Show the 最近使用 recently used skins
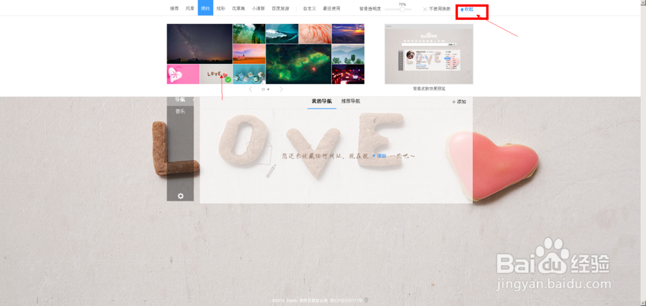 331,8
